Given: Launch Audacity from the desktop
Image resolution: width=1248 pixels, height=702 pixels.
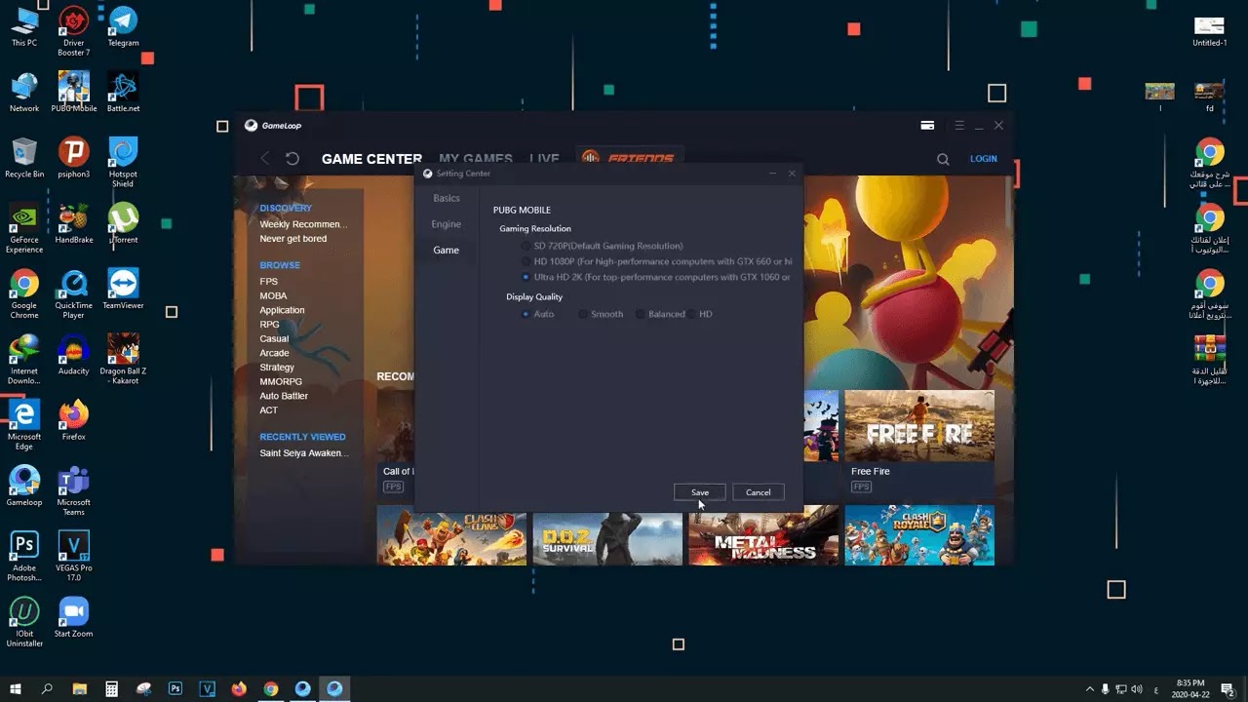Looking at the screenshot, I should click(73, 354).
